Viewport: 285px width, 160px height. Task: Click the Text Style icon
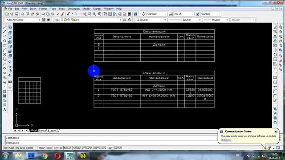pos(144,14)
